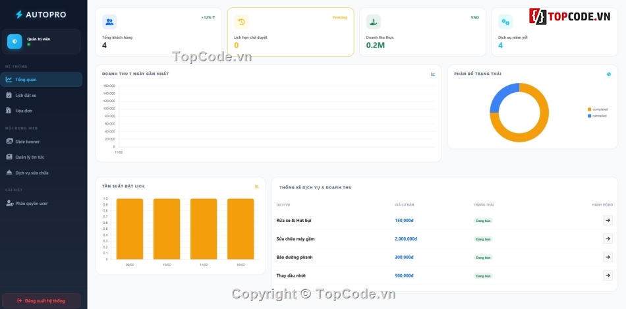Click Đang bán badge for Thay dầu nhớt

[483, 276]
